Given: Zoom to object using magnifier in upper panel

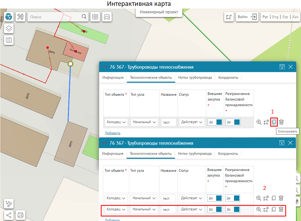Looking at the screenshot, I should click(259, 122).
